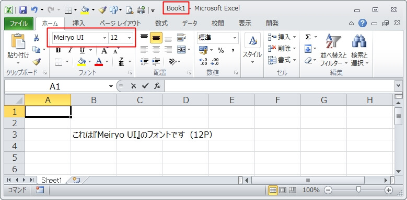
Task: Click AutoSum sigma icon
Action: coord(308,37)
